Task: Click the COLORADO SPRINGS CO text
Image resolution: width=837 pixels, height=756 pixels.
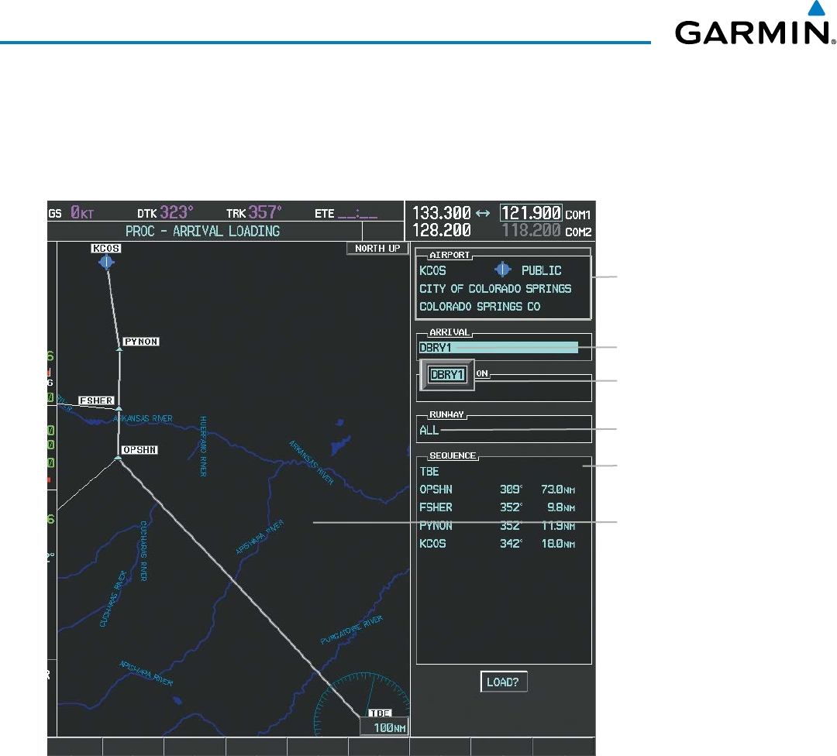Action: pos(480,307)
